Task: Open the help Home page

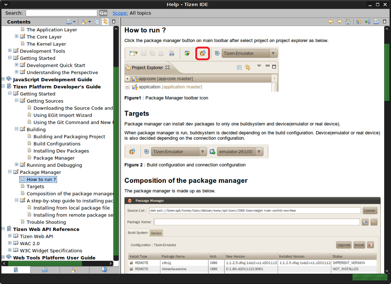Action: pos(348,22)
